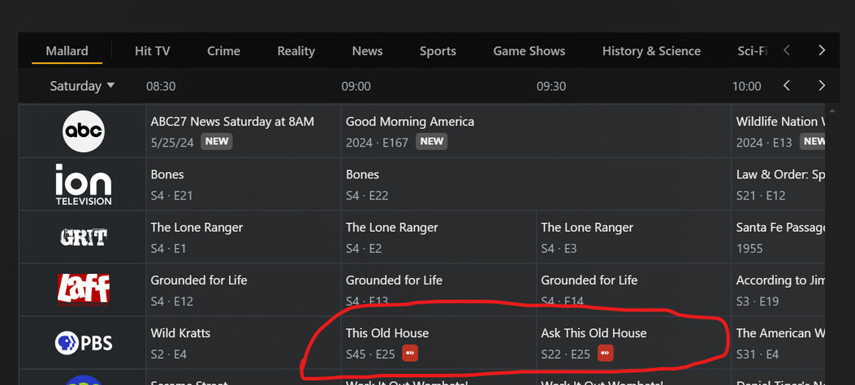
Task: Switch to the Reality tab
Action: pos(296,50)
